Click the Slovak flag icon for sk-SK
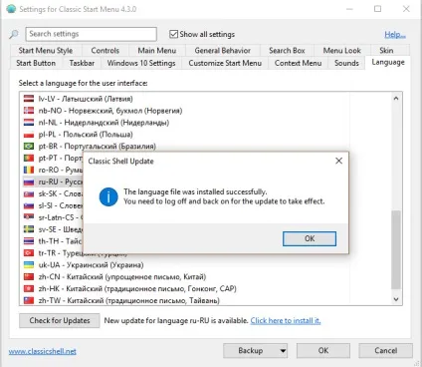The width and height of the screenshot is (422, 367). point(29,193)
